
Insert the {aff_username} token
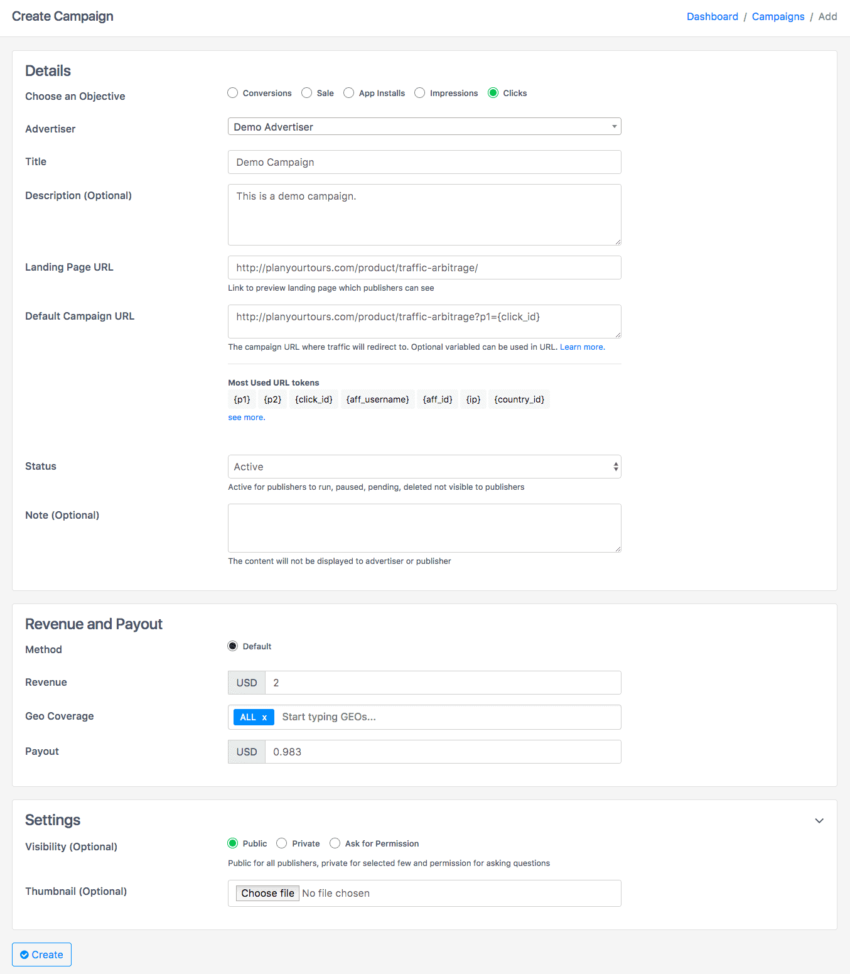coord(377,399)
